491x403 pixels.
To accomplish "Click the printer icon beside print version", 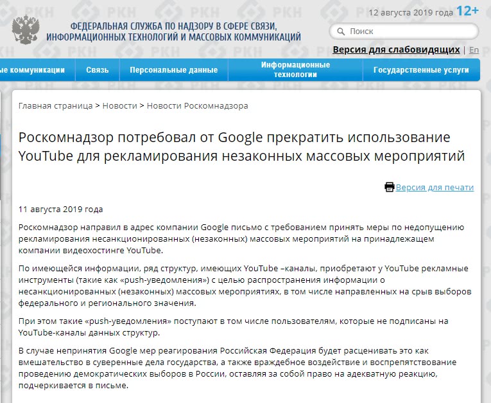I will 389,187.
